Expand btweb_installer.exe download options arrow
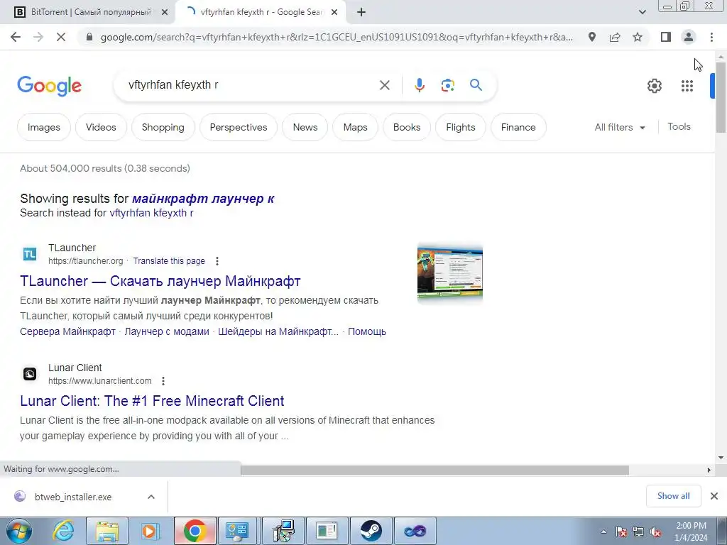The width and height of the screenshot is (727, 545). pos(151,497)
